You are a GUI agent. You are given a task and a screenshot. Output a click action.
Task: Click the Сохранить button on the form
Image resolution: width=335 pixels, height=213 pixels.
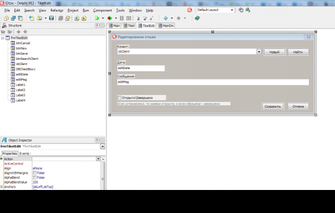(273, 106)
